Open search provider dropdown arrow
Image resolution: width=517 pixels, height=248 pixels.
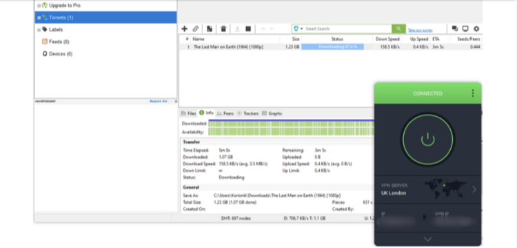(301, 29)
